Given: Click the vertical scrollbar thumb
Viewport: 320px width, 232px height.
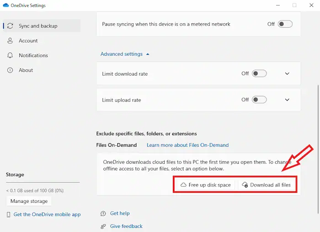Looking at the screenshot, I should (318, 149).
